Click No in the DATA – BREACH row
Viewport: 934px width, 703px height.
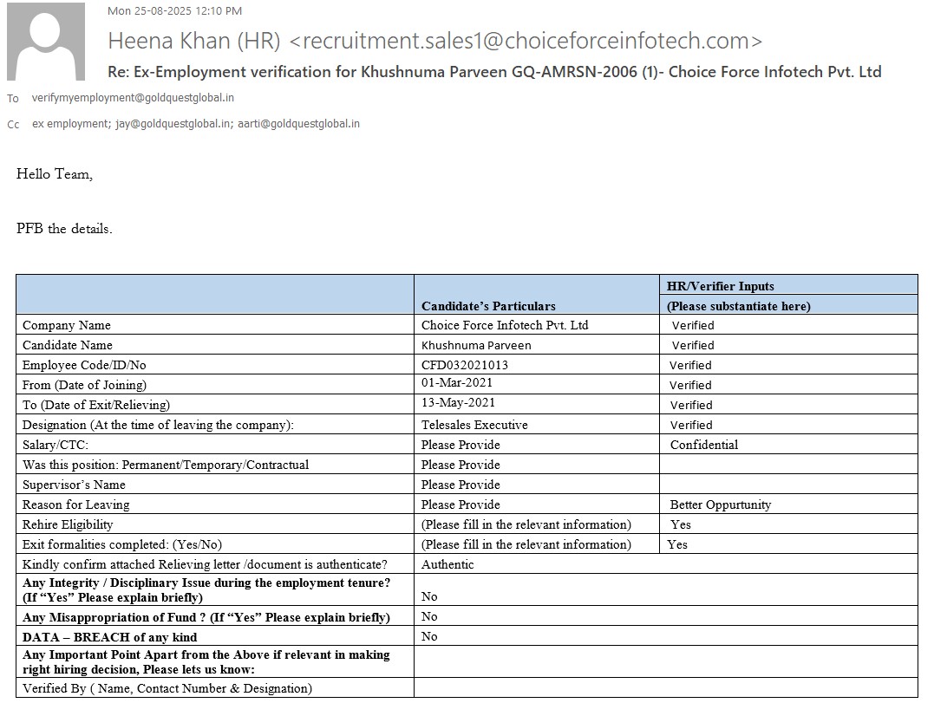click(x=429, y=636)
